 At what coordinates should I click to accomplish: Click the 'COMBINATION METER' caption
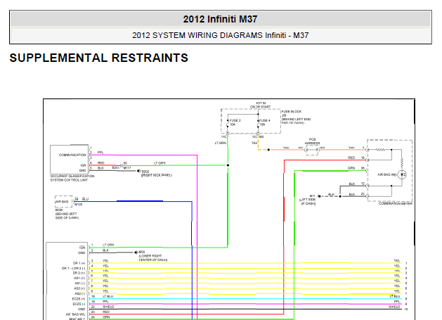[395, 203]
